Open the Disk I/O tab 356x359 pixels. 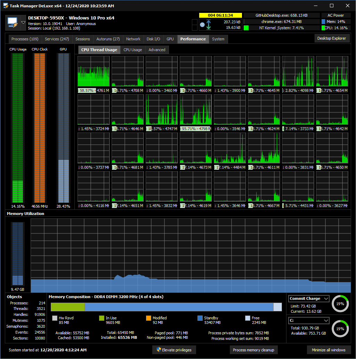pos(153,39)
